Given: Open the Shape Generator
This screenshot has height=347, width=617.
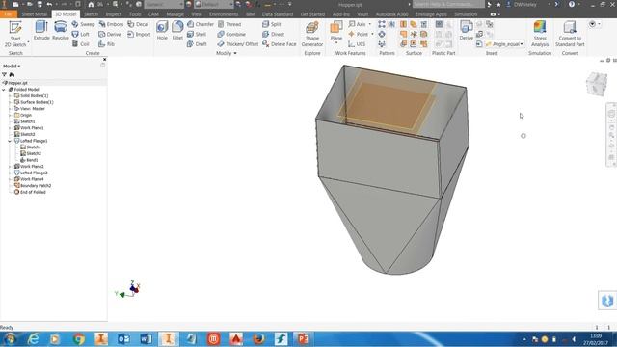Looking at the screenshot, I should pyautogui.click(x=312, y=35).
